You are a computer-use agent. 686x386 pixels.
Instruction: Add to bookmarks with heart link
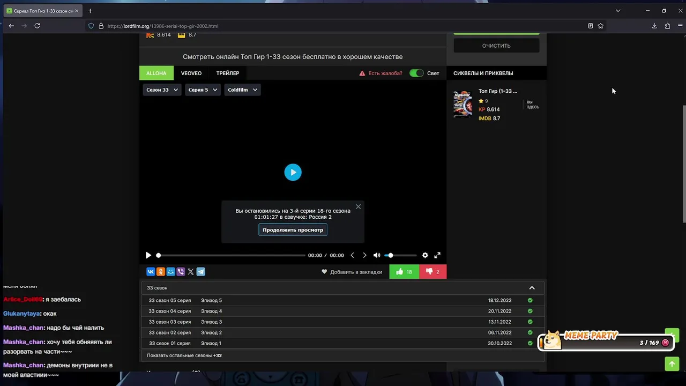[x=352, y=272]
